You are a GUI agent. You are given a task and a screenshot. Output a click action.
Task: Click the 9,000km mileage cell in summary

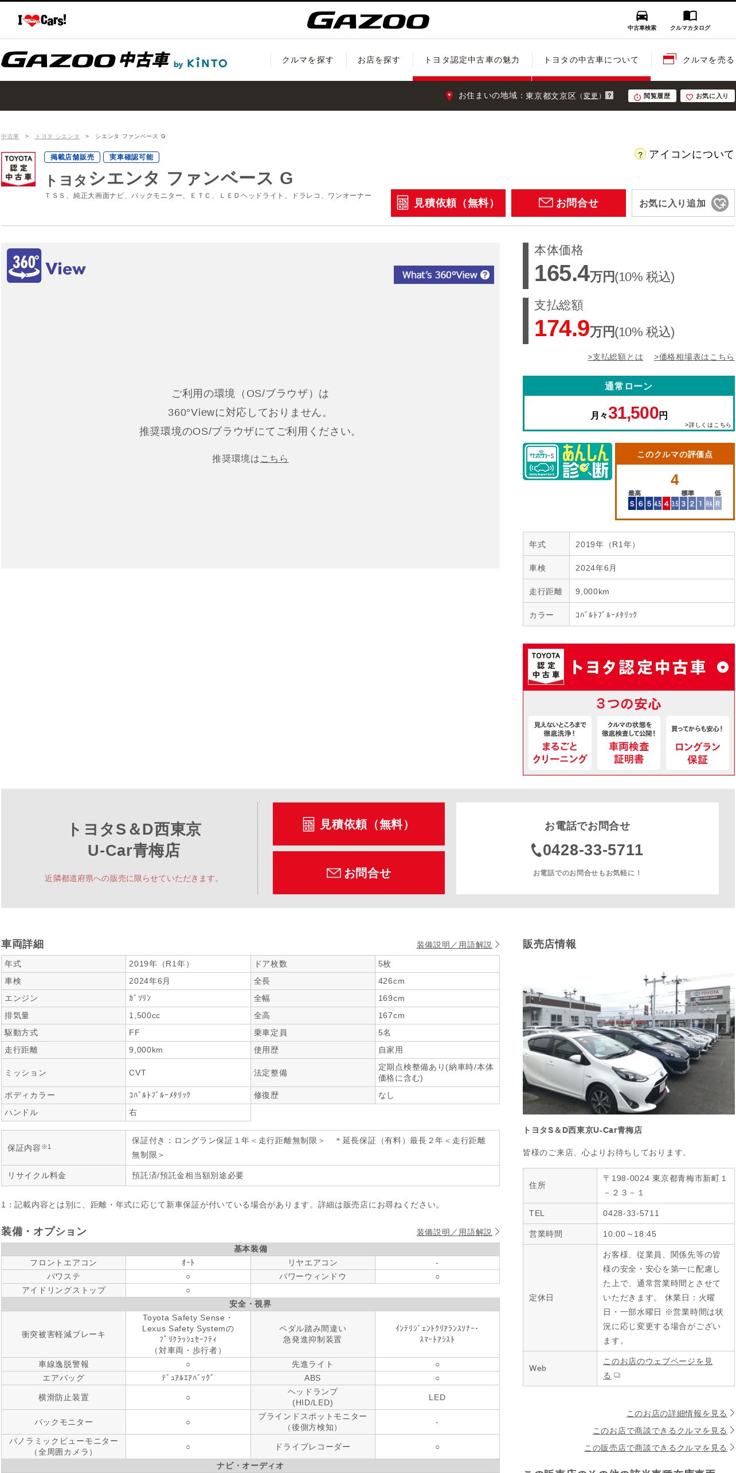652,591
